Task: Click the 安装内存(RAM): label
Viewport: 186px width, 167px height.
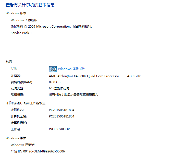Action: pyautogui.click(x=22, y=82)
